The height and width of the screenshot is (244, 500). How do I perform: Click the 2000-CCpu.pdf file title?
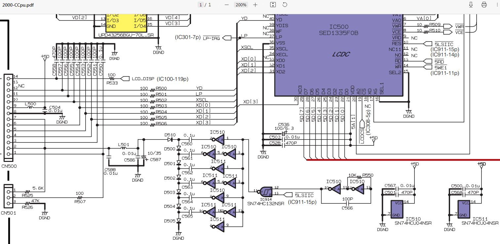click(x=18, y=5)
